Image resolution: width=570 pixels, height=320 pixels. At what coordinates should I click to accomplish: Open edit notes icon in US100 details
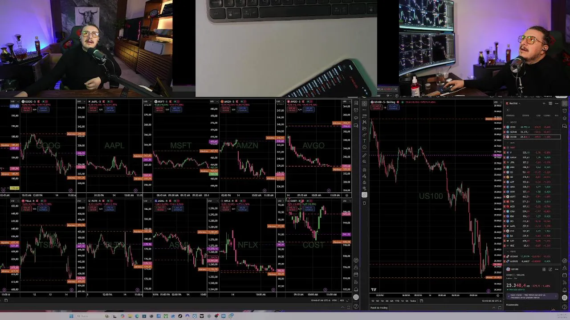click(x=550, y=269)
